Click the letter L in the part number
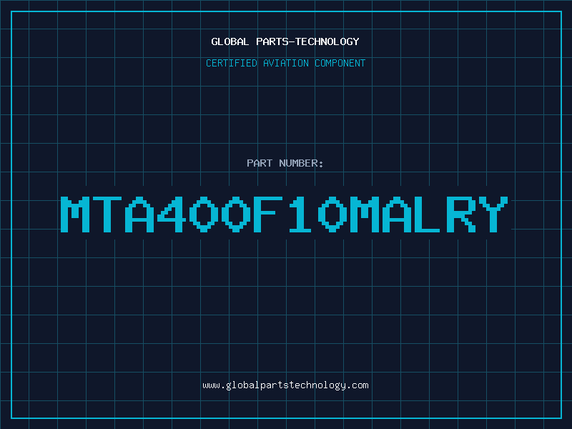572x429 pixels. [430, 214]
